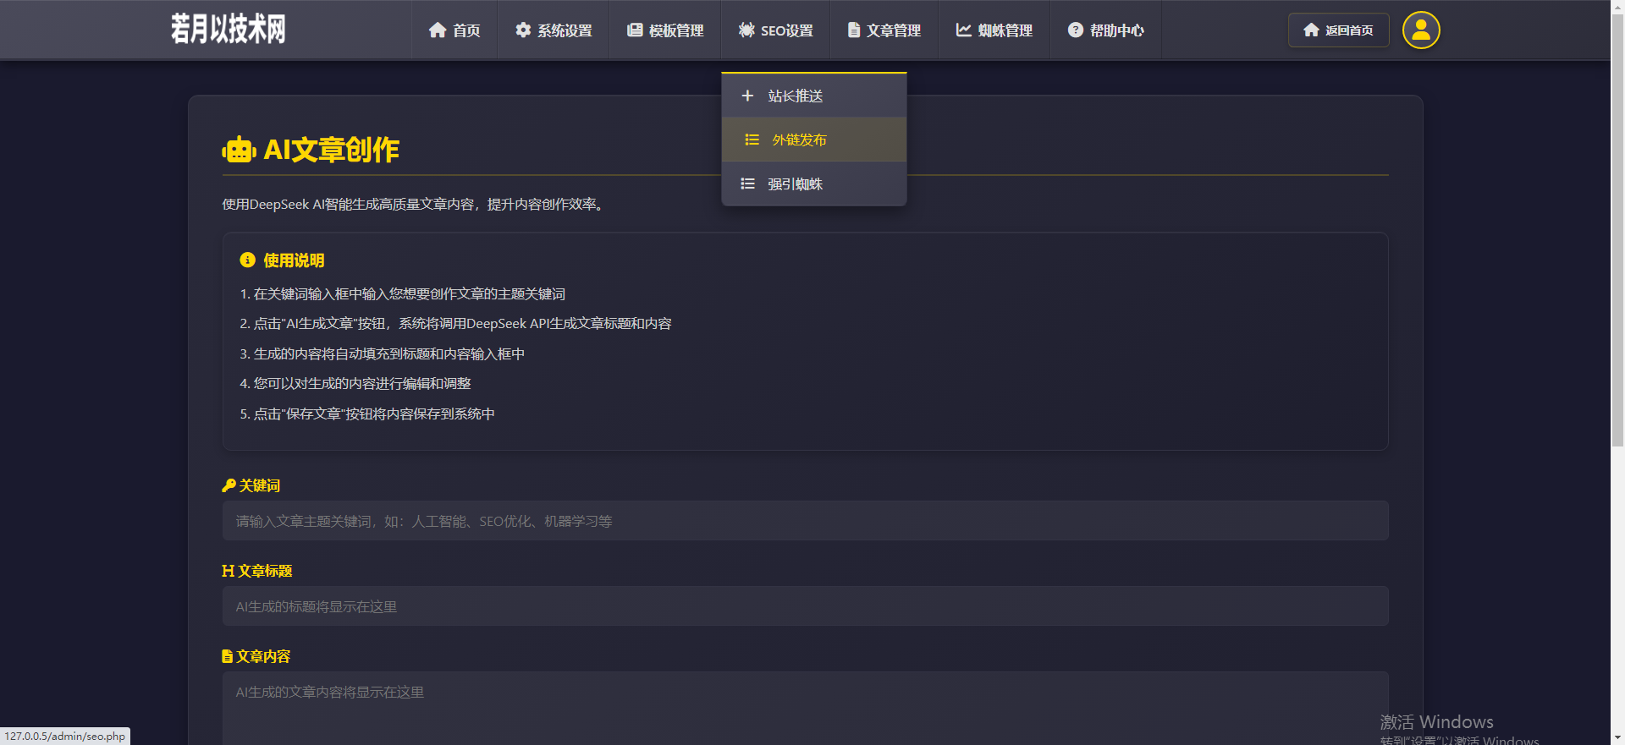Select 外链发布 from the dropdown menu
Screen dimensions: 1625x745
pos(799,140)
